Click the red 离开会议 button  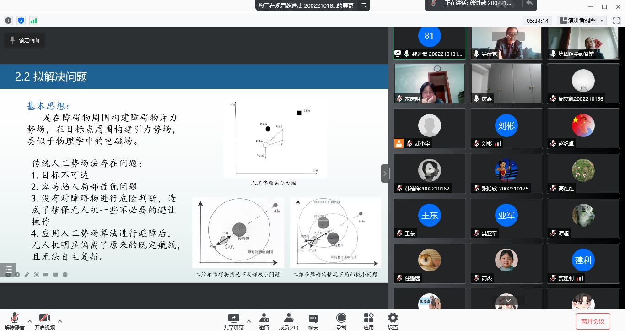coord(593,321)
